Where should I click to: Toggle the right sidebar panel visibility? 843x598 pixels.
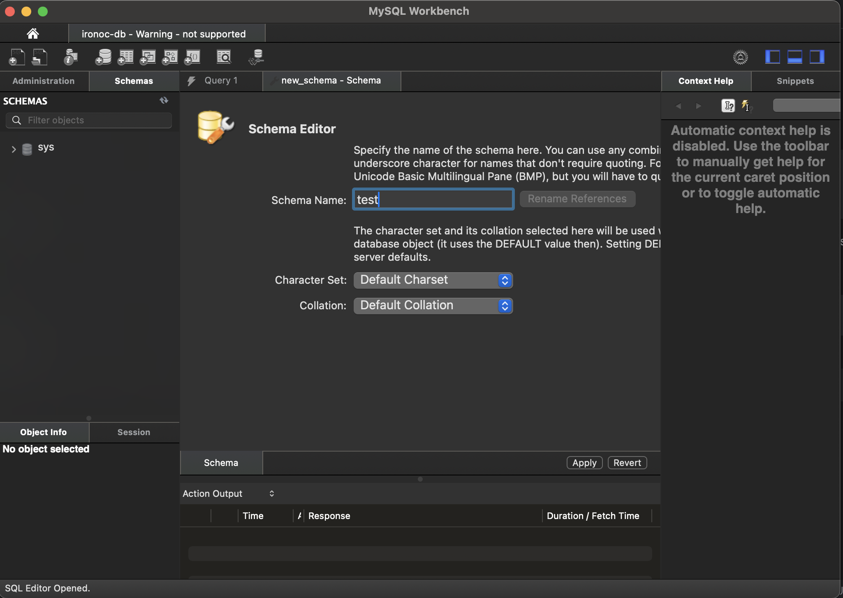click(817, 57)
